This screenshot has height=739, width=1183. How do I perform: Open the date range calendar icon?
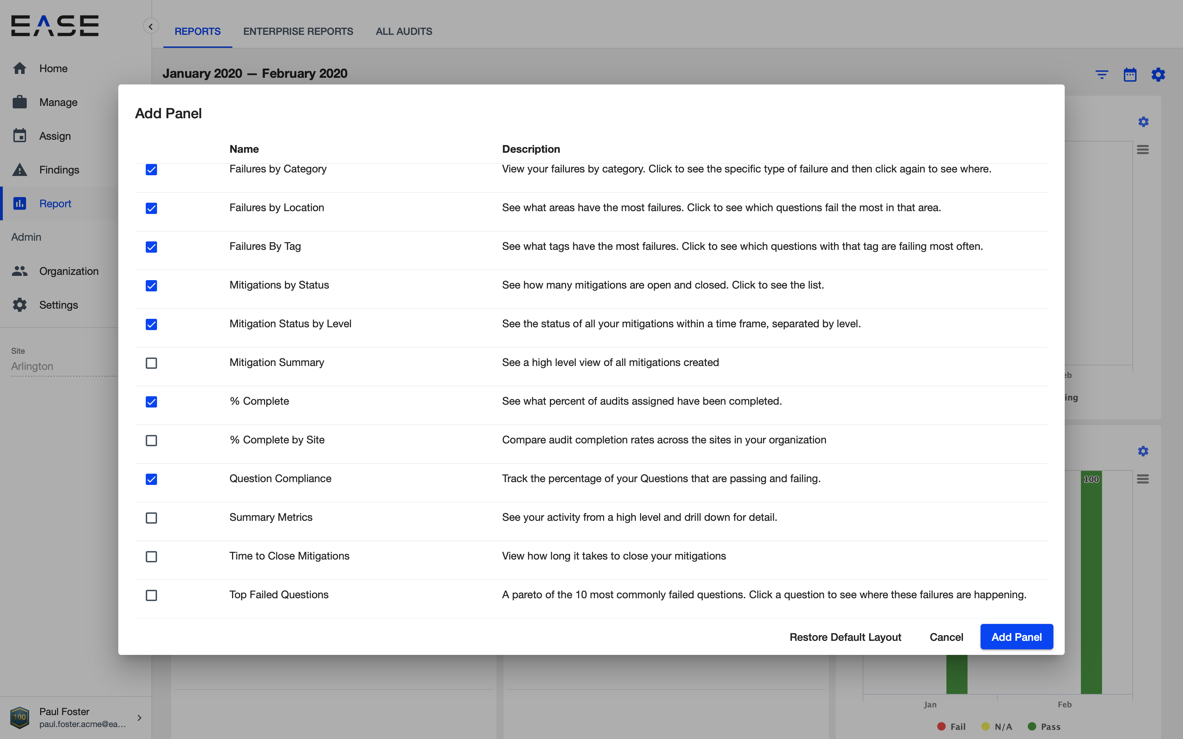click(1130, 75)
